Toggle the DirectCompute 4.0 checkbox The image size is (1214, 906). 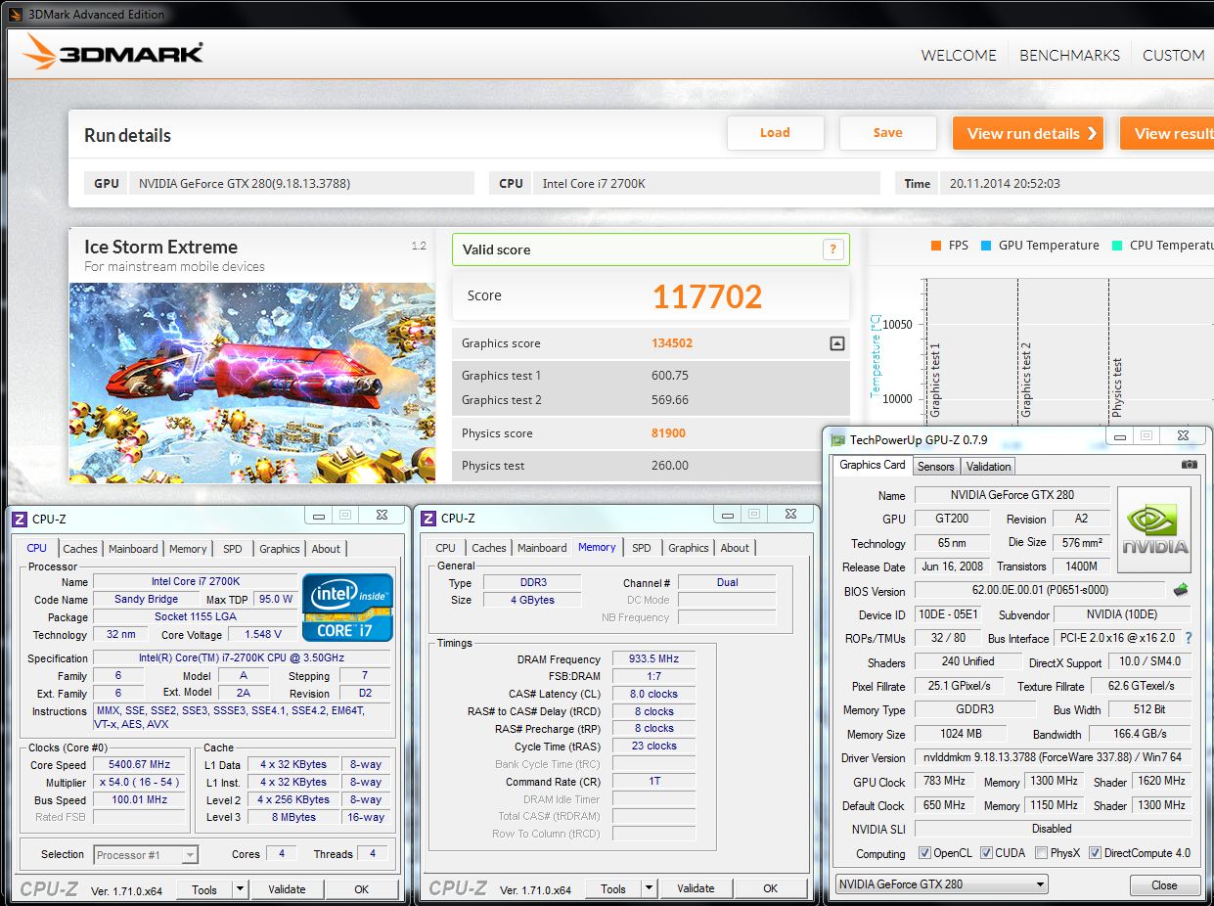tap(1095, 853)
